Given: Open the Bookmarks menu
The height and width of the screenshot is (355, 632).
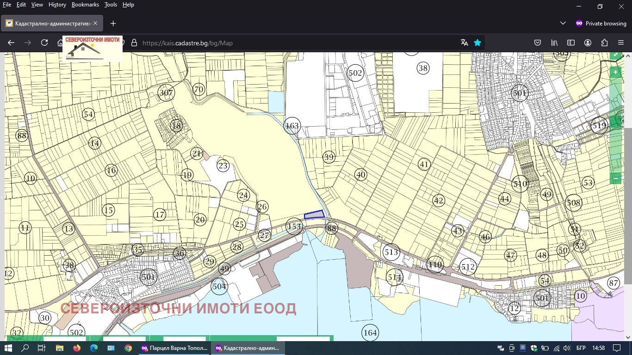Looking at the screenshot, I should click(85, 5).
